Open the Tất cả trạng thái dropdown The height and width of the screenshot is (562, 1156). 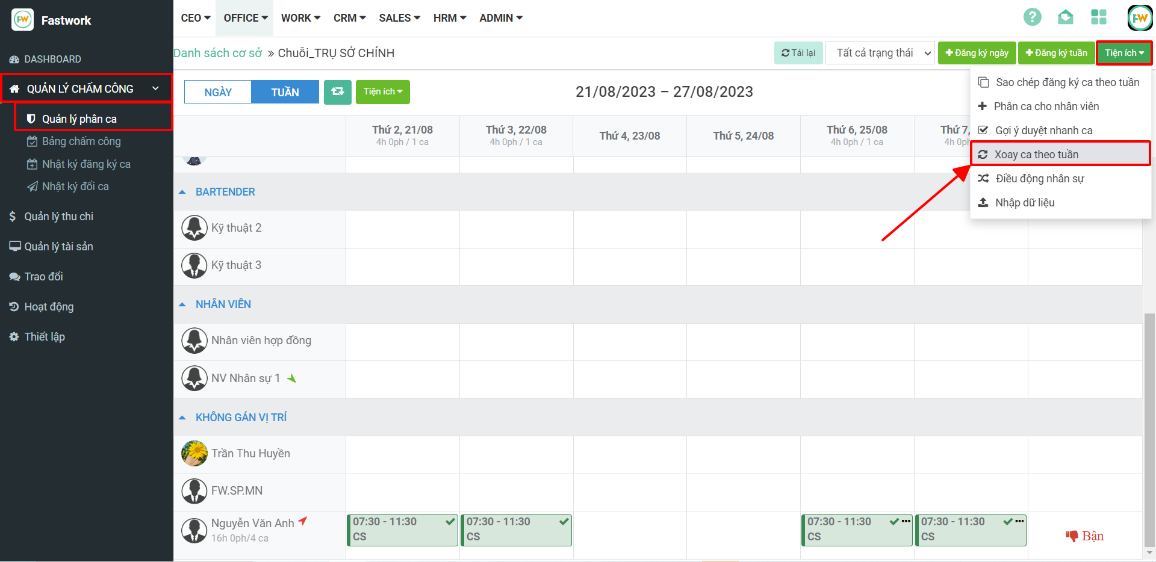click(x=880, y=53)
